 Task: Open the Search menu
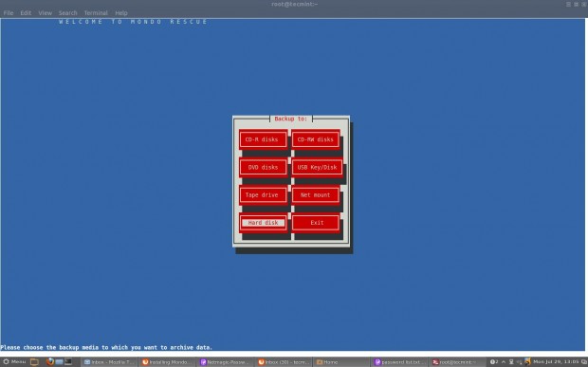pyautogui.click(x=67, y=12)
